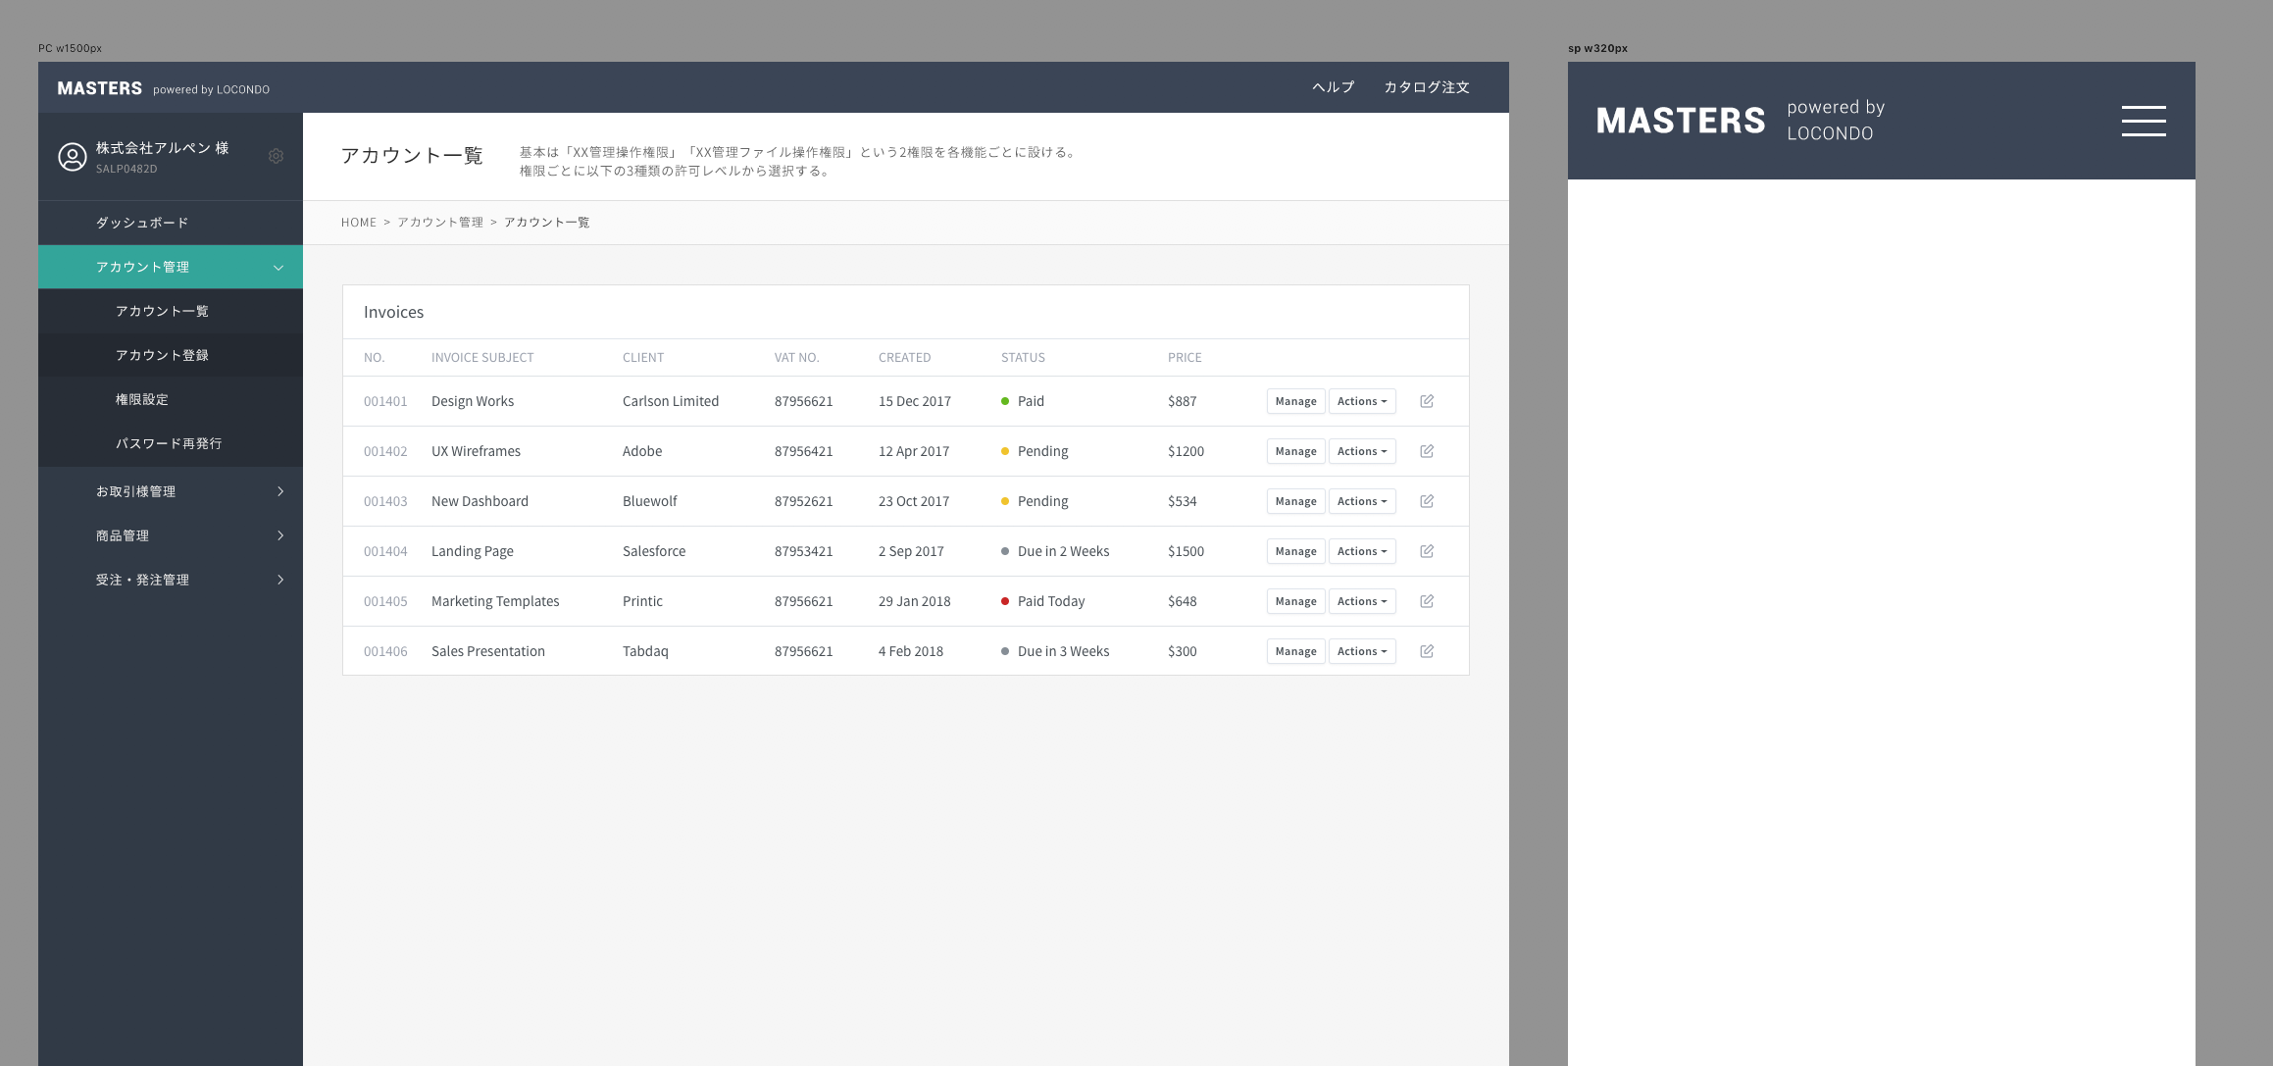
Task: Open Actions dropdown for Sales Presentation
Action: coord(1362,651)
